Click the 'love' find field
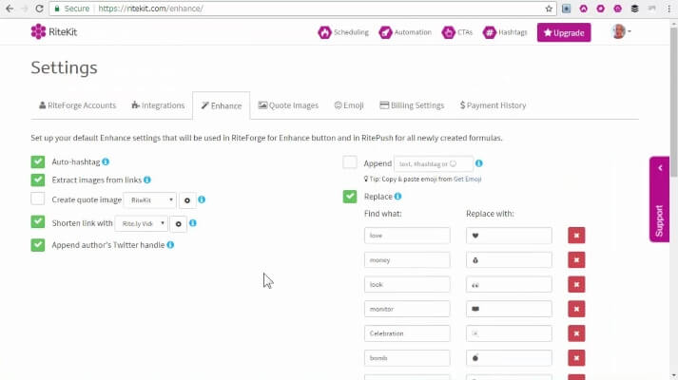The width and height of the screenshot is (678, 380). point(407,236)
